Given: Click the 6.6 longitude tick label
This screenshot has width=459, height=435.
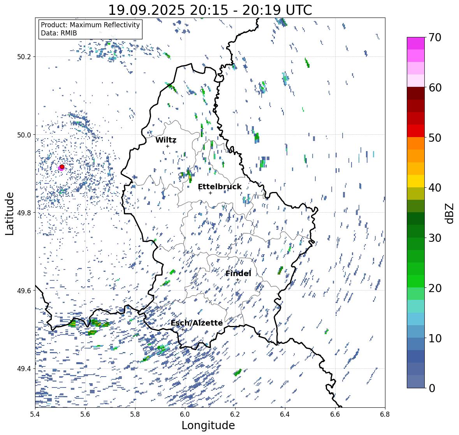Looking at the screenshot, I should [335, 414].
